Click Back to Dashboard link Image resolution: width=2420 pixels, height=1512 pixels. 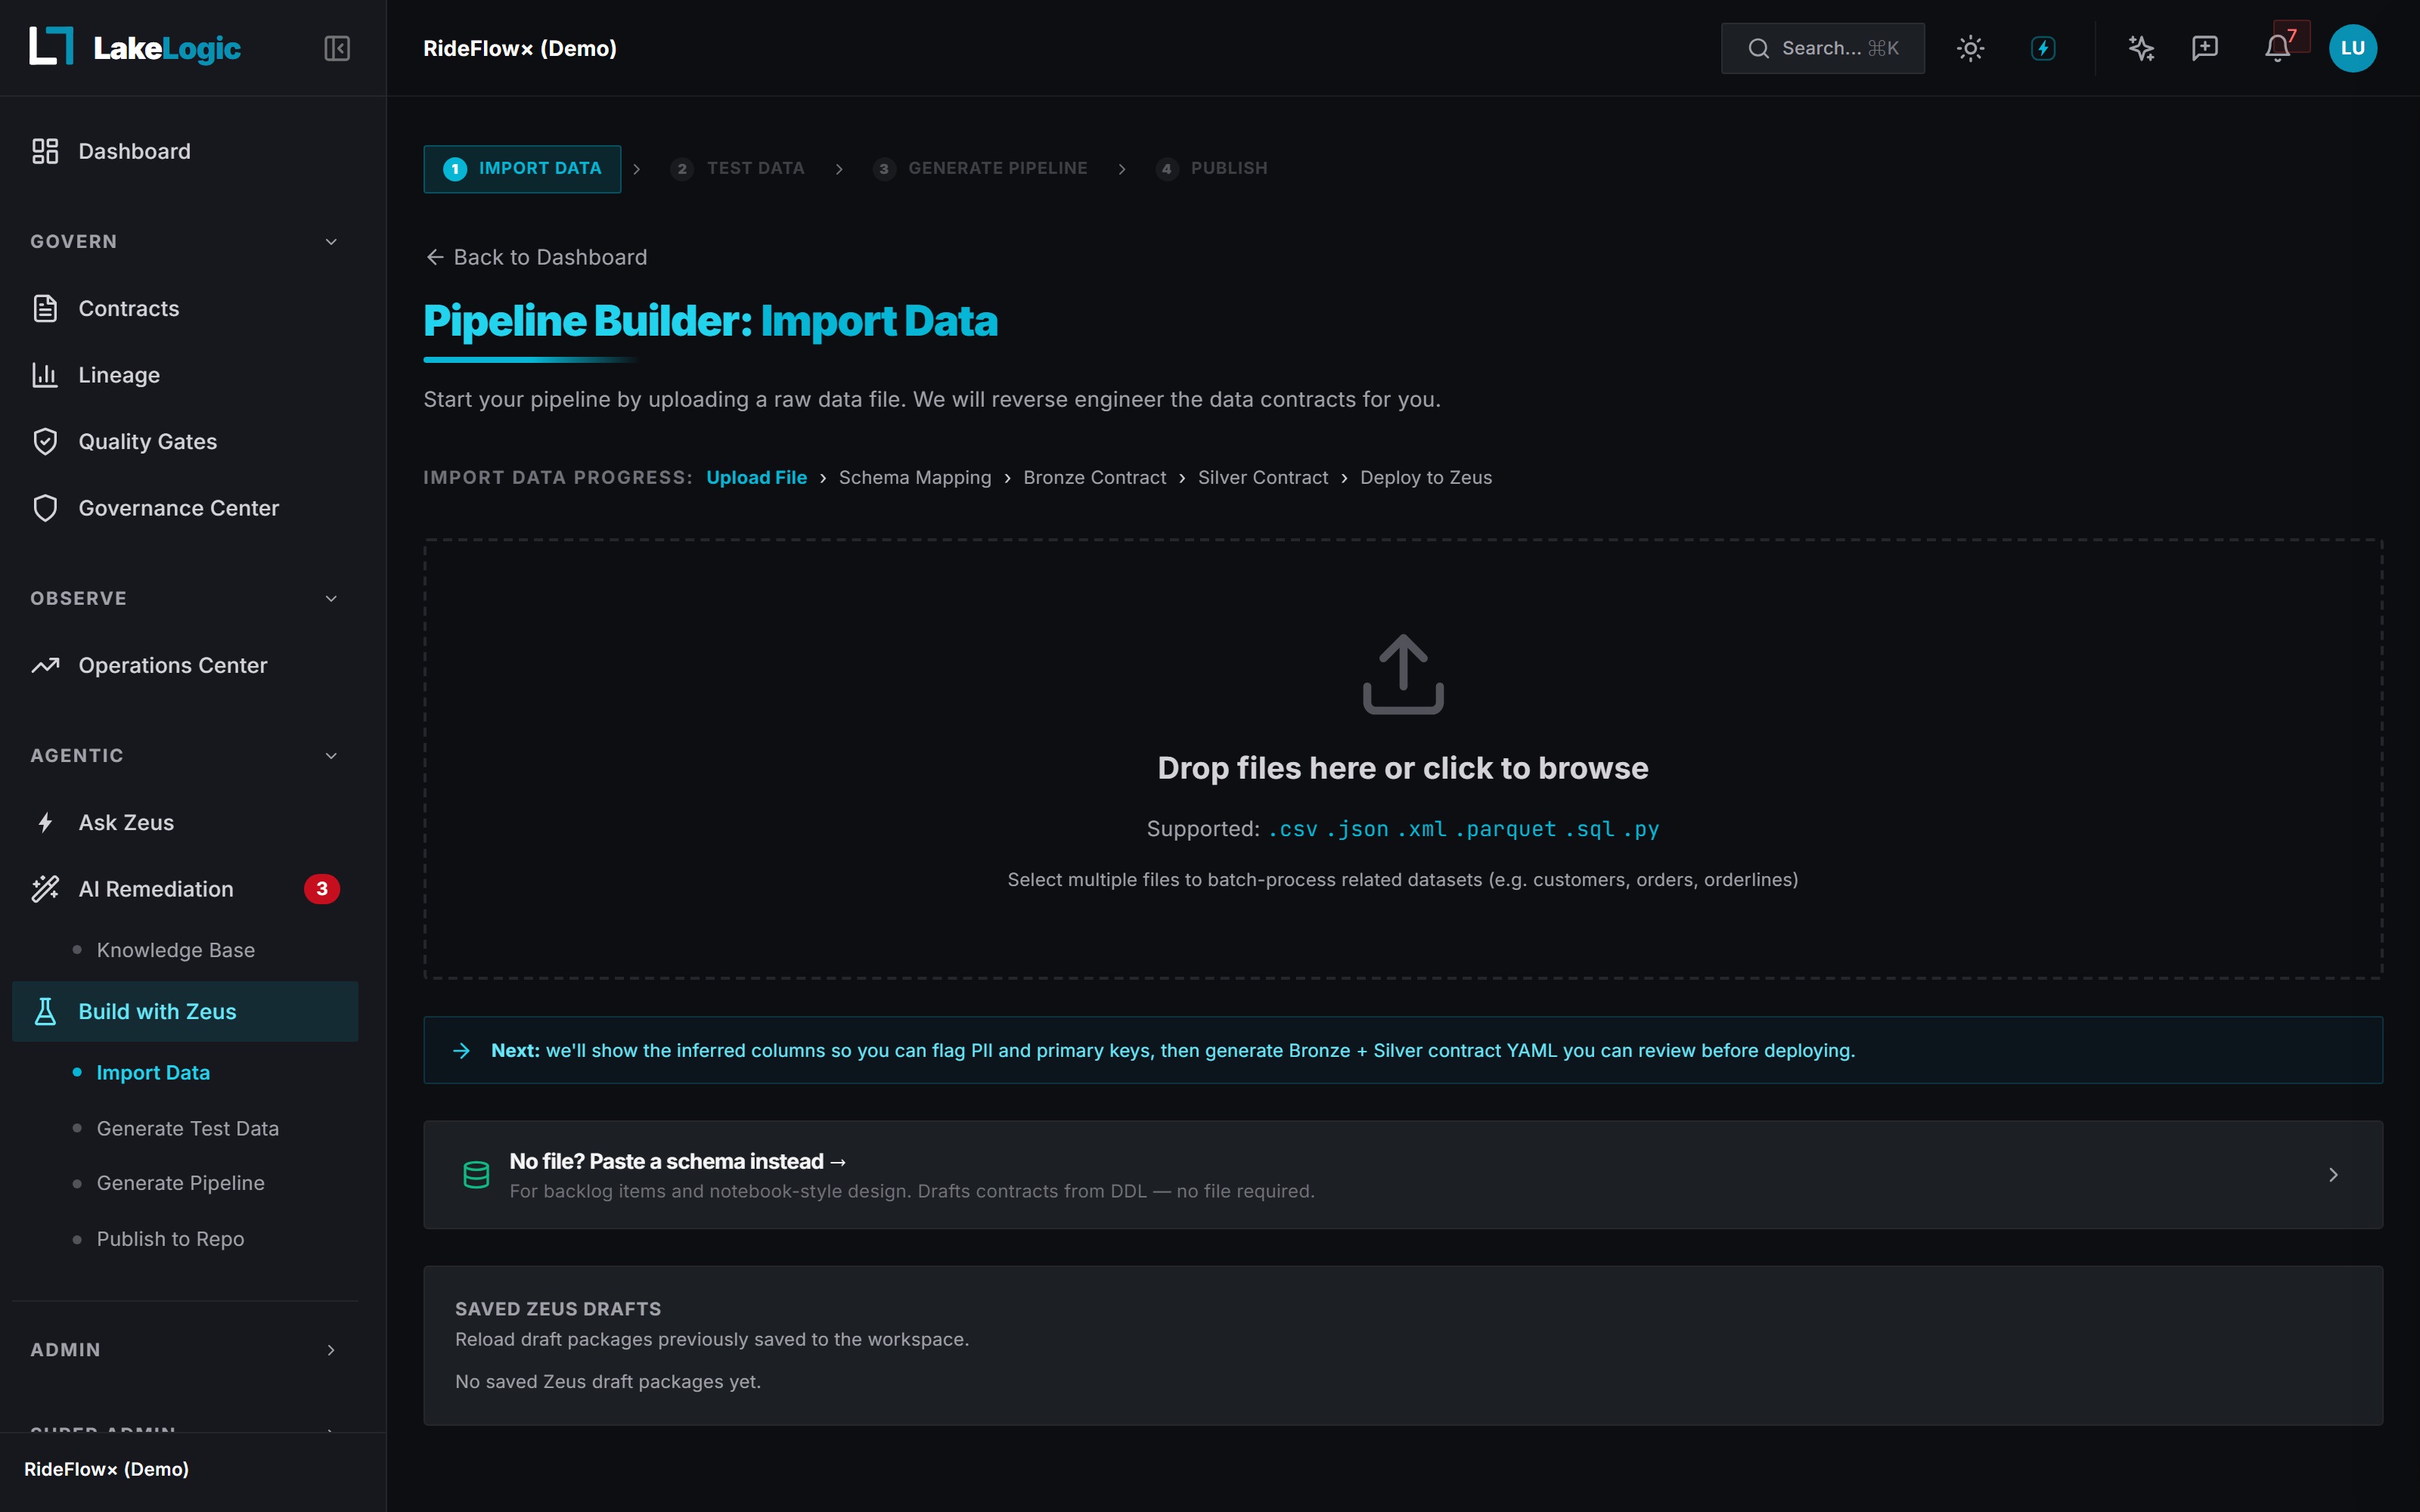click(x=537, y=257)
